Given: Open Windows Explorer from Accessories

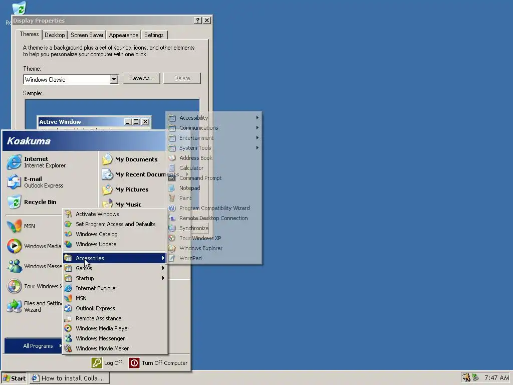Looking at the screenshot, I should click(x=214, y=248).
